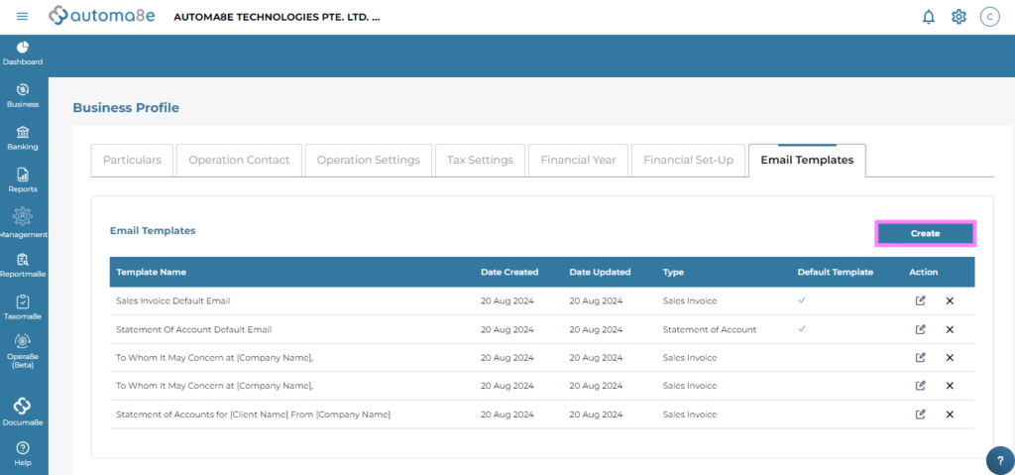Switch to the Financial Year tab
The width and height of the screenshot is (1015, 475).
[578, 160]
